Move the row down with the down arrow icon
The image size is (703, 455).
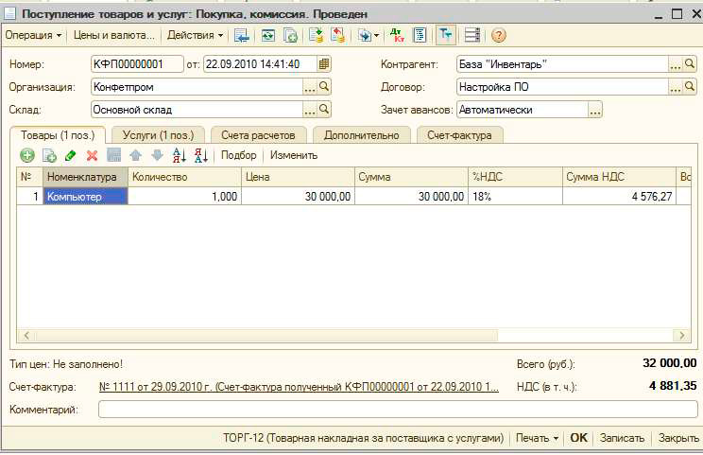(157, 155)
